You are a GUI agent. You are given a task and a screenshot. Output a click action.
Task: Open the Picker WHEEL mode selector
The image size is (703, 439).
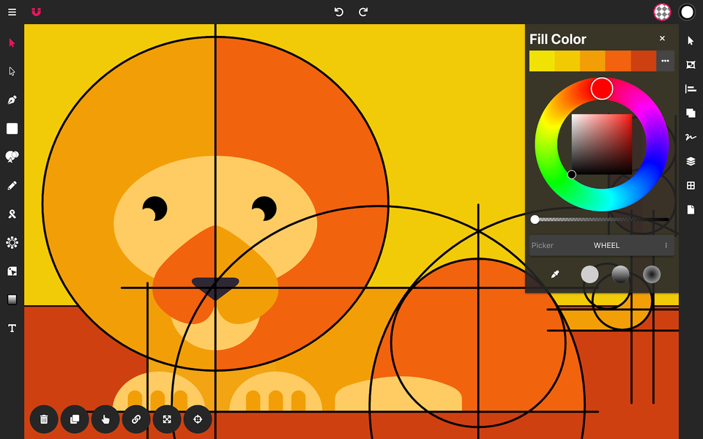pyautogui.click(x=606, y=246)
